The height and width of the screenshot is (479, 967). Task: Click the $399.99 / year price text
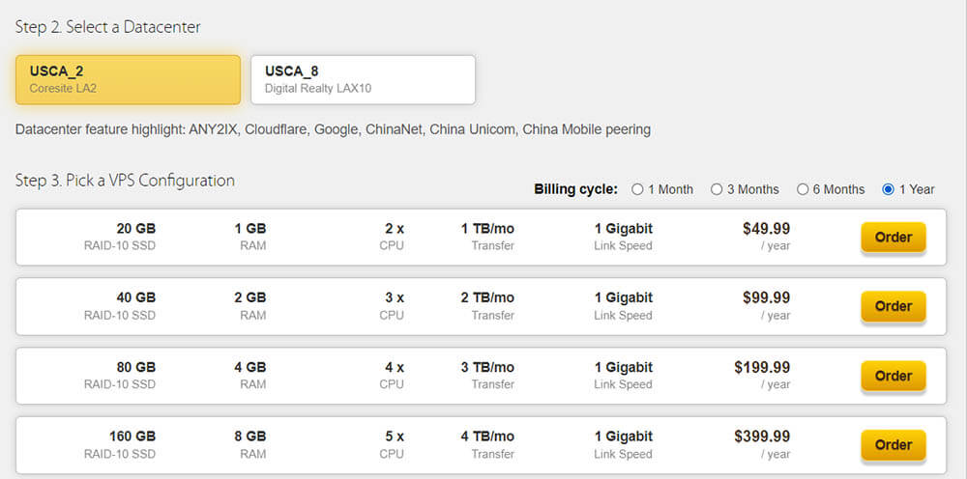click(762, 445)
